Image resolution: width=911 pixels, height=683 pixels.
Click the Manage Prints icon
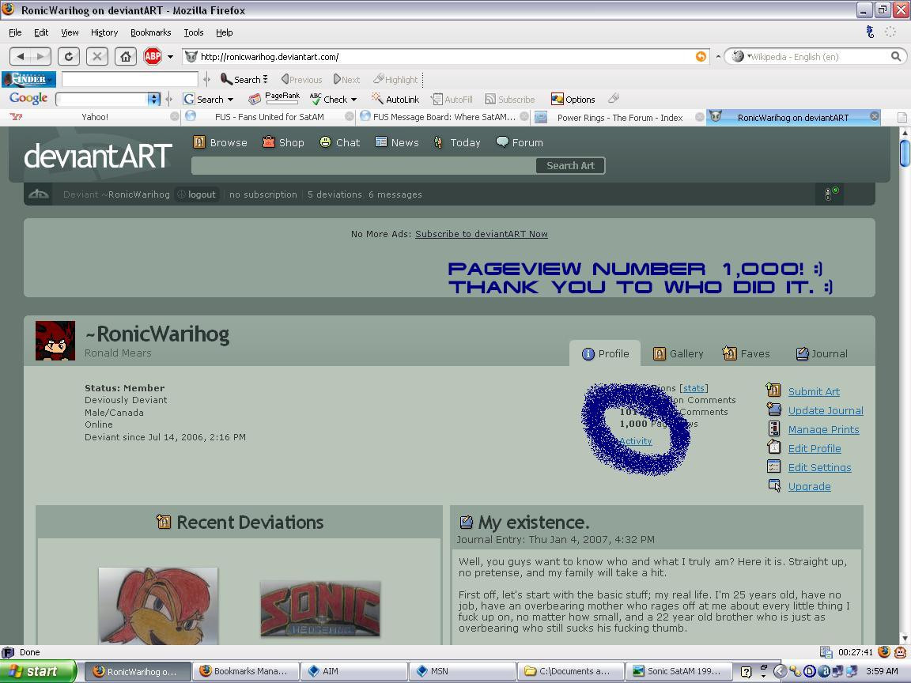click(x=774, y=428)
